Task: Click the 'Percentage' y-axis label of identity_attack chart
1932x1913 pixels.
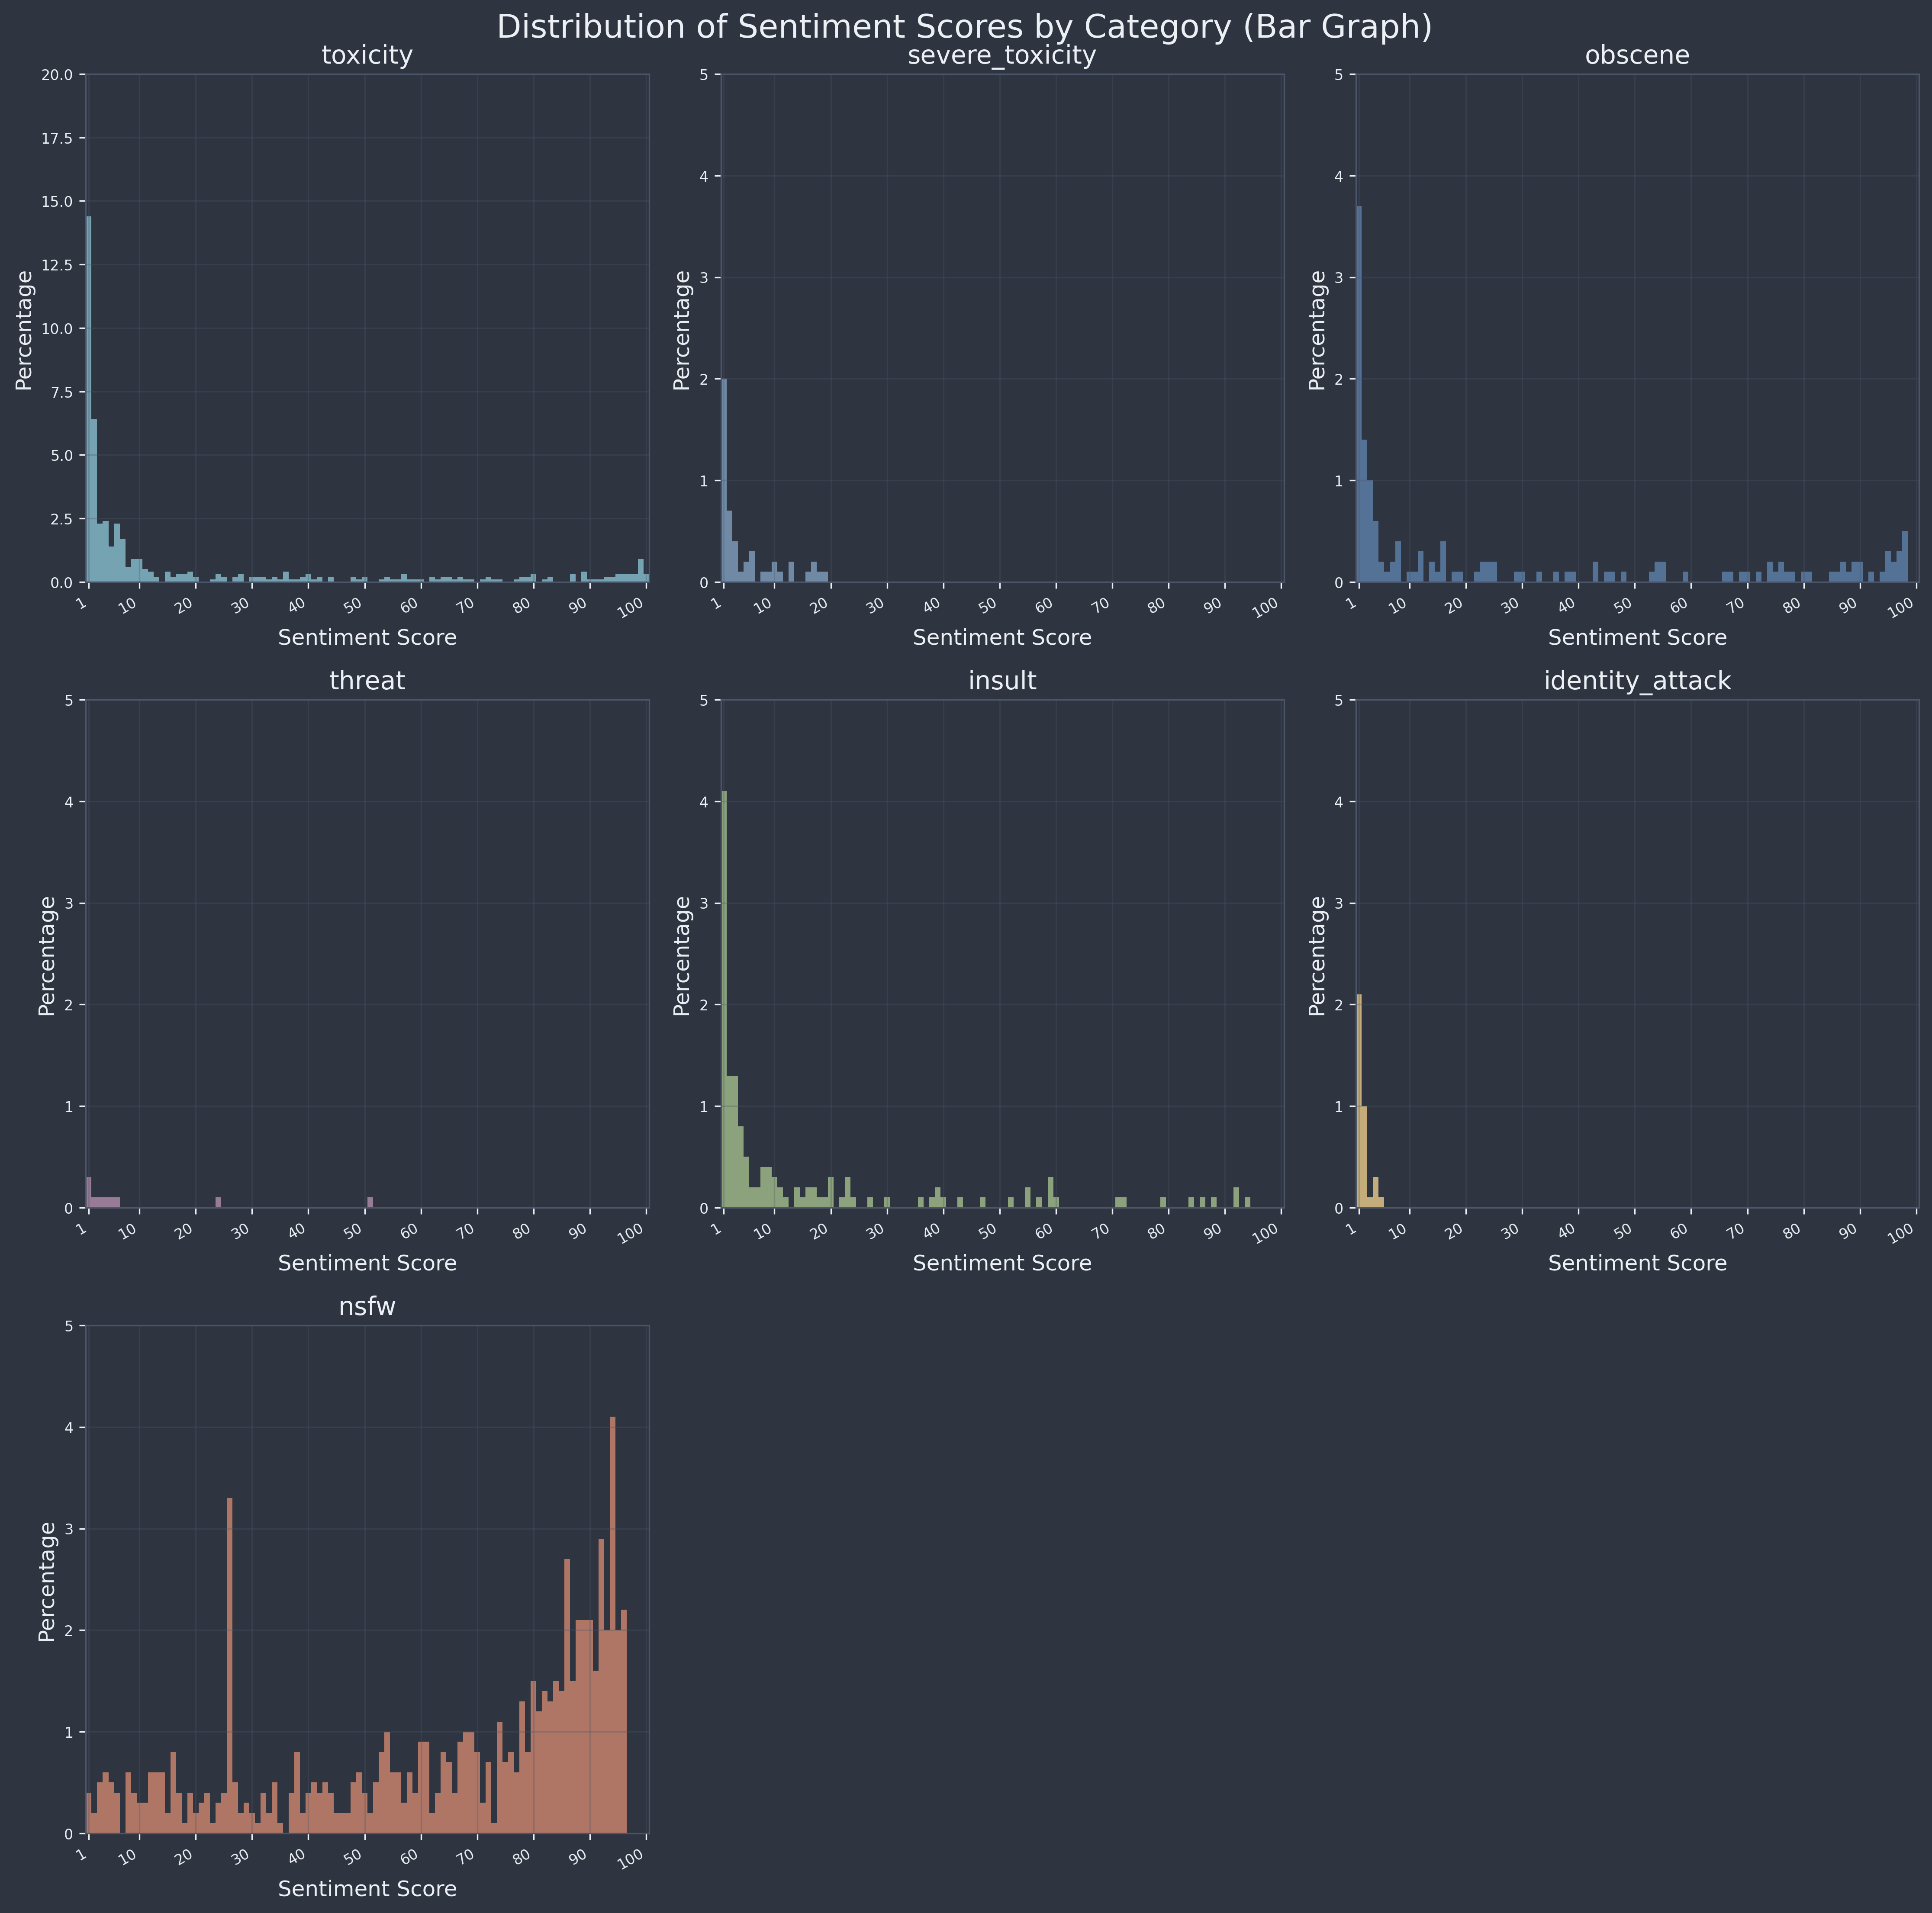Action: [1318, 955]
